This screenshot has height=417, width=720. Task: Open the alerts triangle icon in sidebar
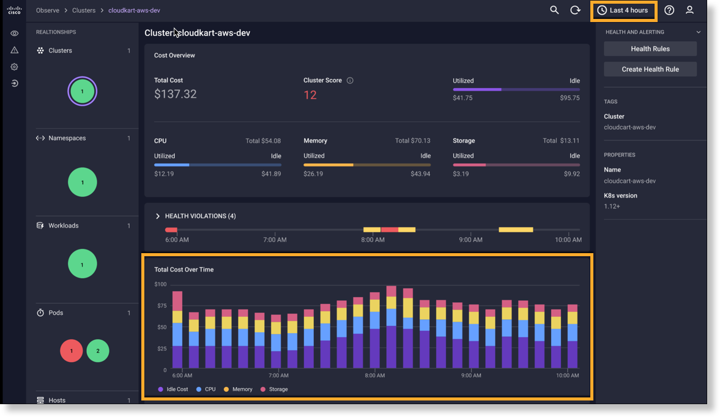(x=14, y=50)
